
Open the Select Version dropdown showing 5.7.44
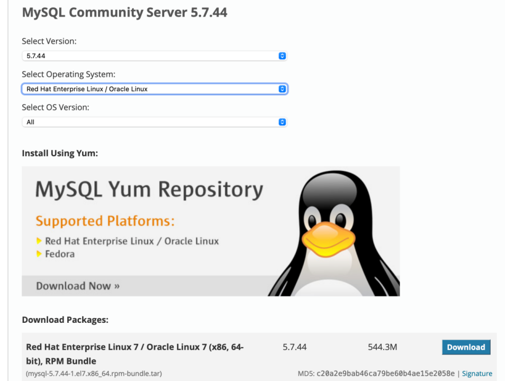pos(154,56)
